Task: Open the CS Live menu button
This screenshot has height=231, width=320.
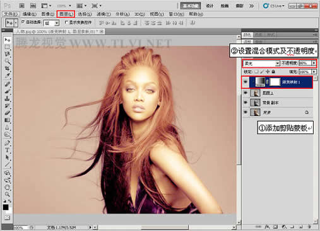Action: (x=274, y=6)
